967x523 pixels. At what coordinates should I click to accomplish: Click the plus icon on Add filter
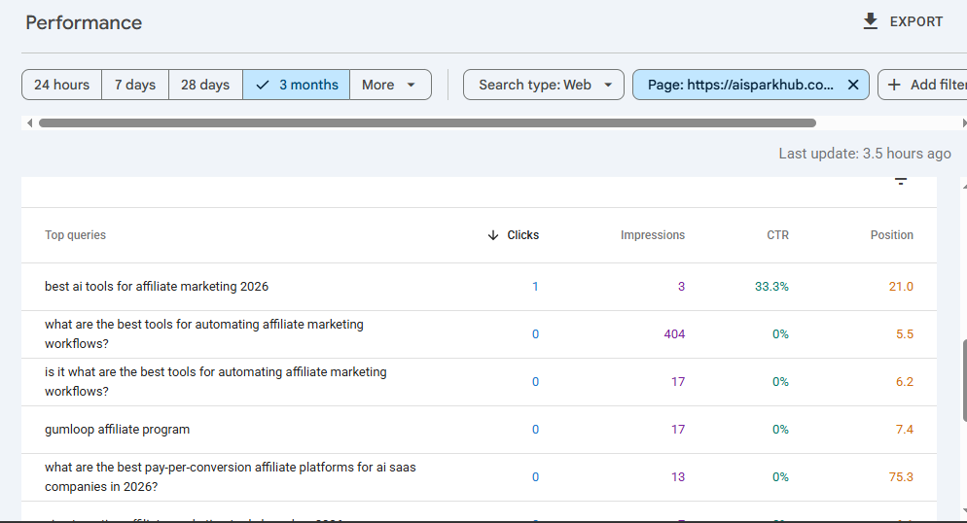(894, 85)
